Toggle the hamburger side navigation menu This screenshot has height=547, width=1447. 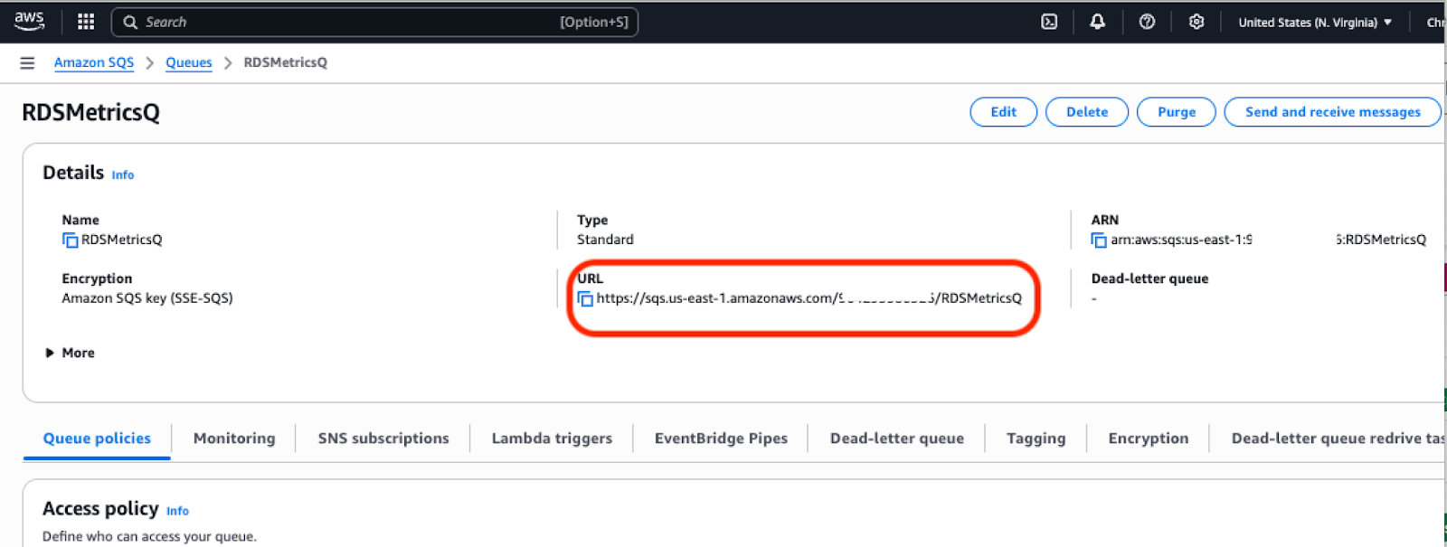pyautogui.click(x=27, y=62)
